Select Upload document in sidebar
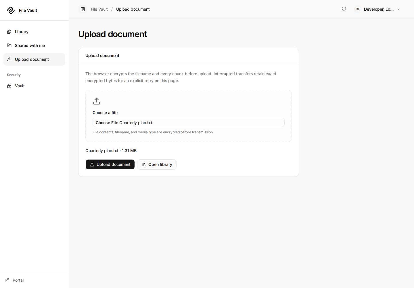Viewport: 414px width, 288px height. [x=34, y=59]
